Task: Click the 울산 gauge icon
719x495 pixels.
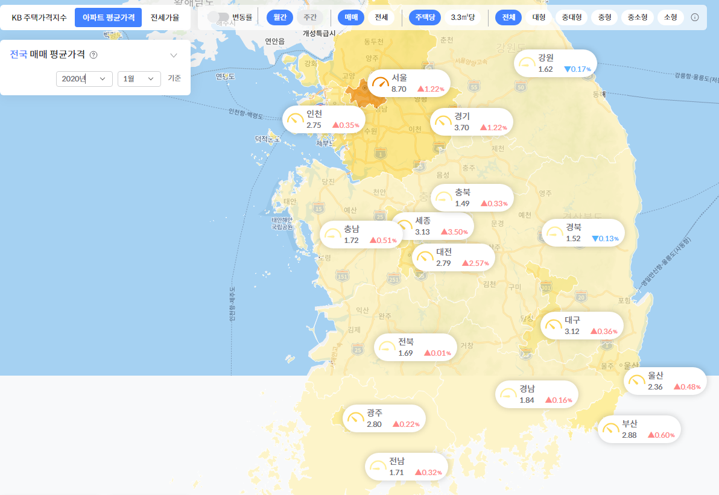Action: pos(636,381)
